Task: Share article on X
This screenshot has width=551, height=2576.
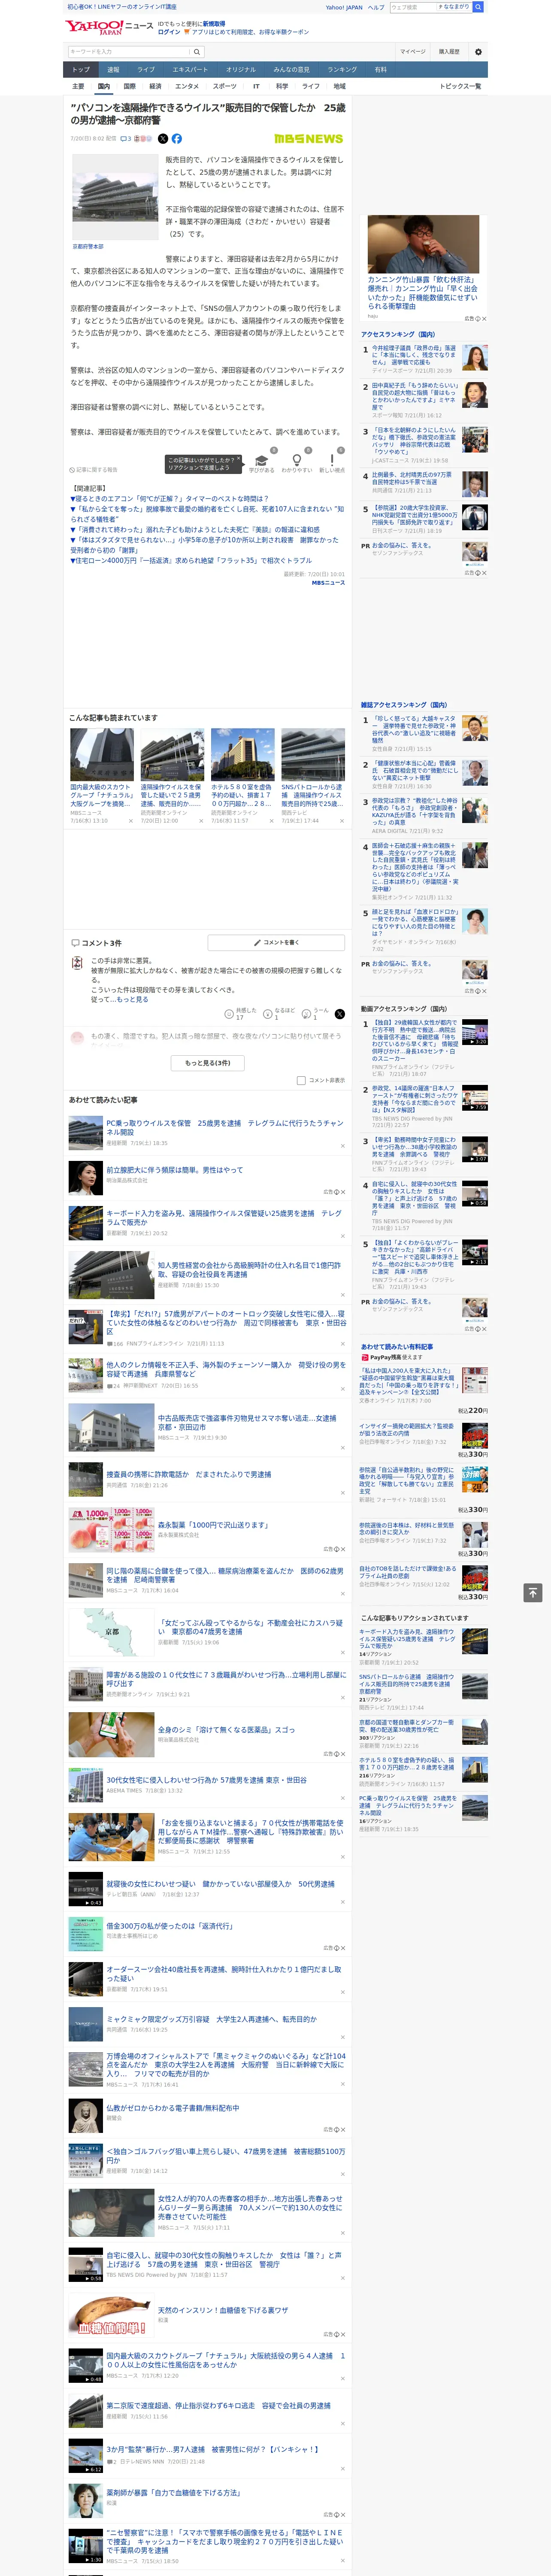Action: click(163, 139)
